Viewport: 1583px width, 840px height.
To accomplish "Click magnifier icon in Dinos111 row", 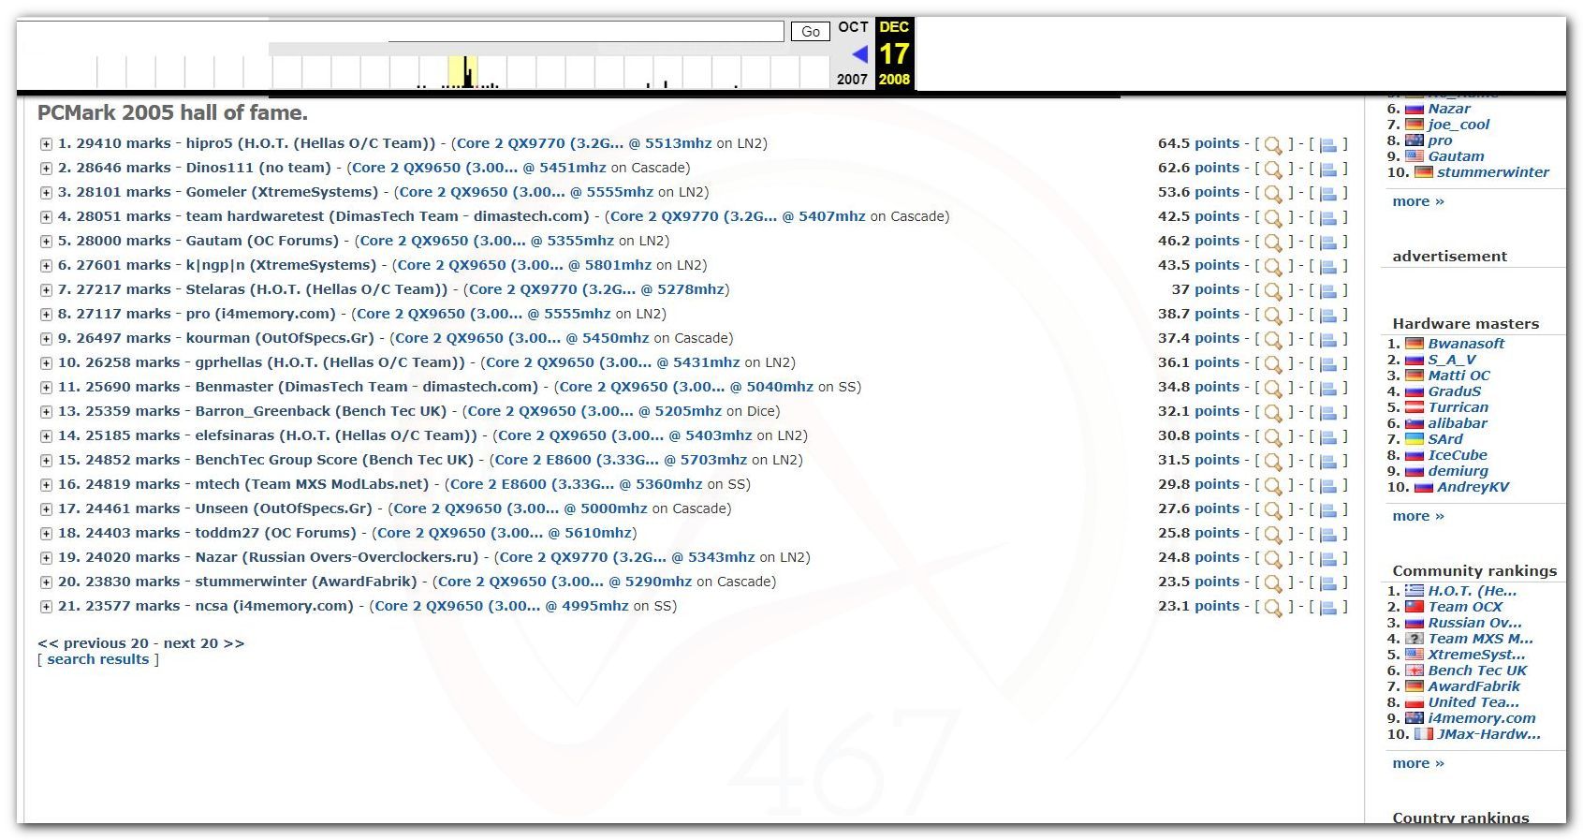I will (1273, 169).
